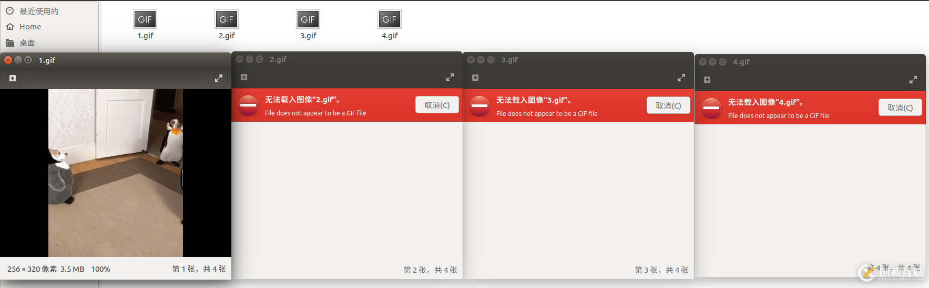Close the 3.gif window

471,60
